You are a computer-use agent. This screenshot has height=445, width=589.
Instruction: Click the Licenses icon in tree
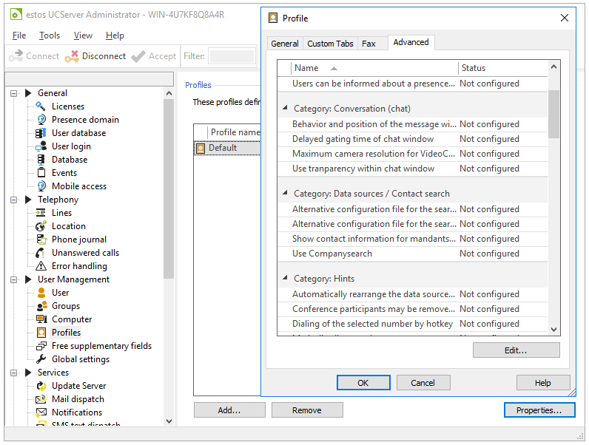(41, 106)
